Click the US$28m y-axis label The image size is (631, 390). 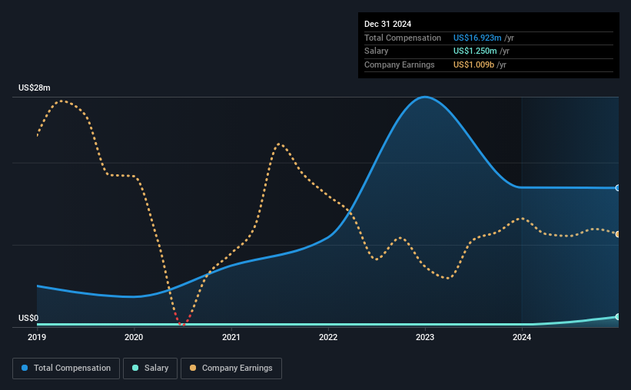(35, 88)
